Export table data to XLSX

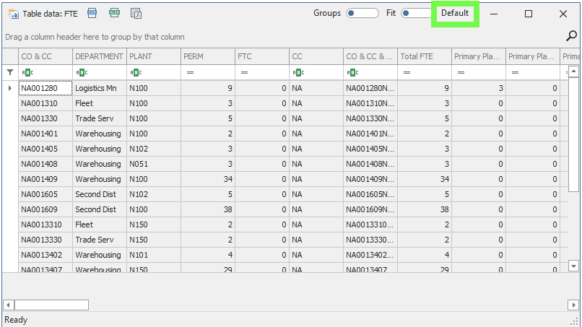(114, 13)
